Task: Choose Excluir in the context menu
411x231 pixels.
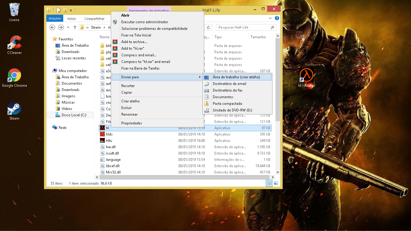Action: click(x=158, y=108)
